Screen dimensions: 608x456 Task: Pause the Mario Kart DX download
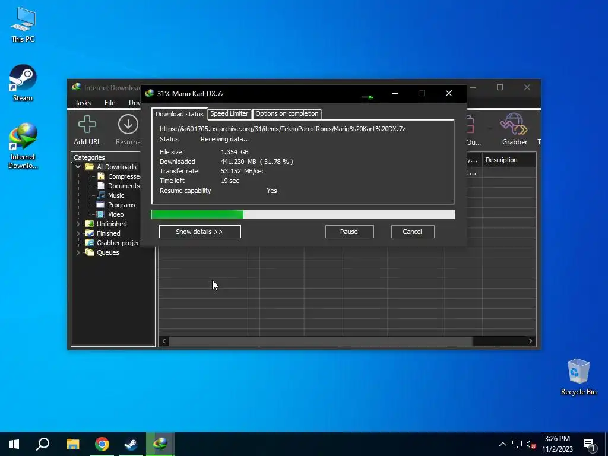click(349, 232)
